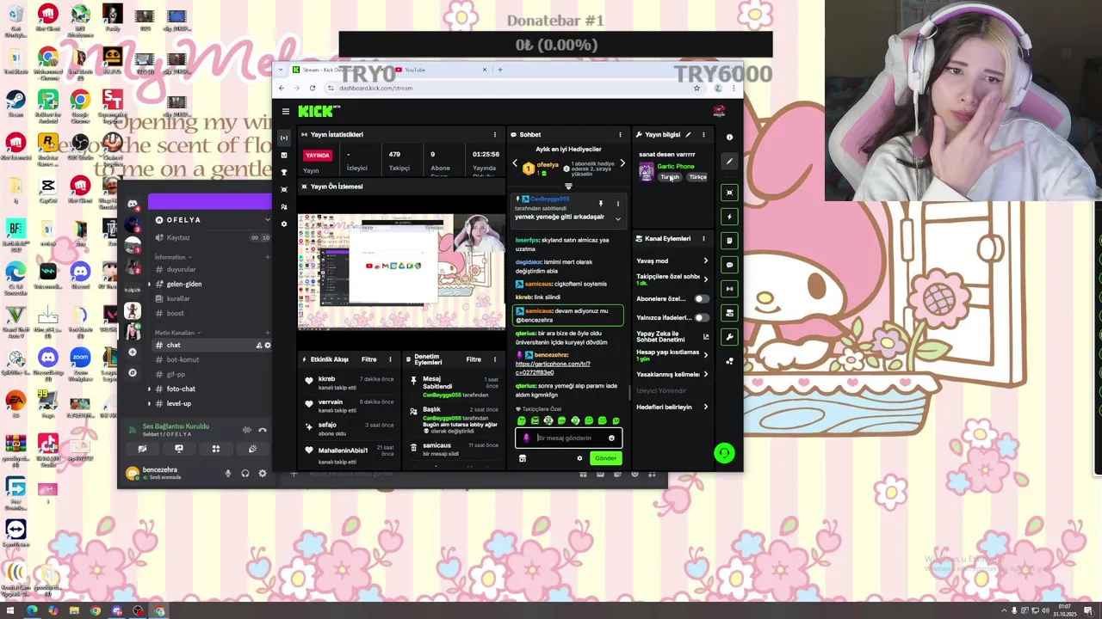Click the stream preview thumbnail
The height and width of the screenshot is (619, 1102).
click(401, 272)
